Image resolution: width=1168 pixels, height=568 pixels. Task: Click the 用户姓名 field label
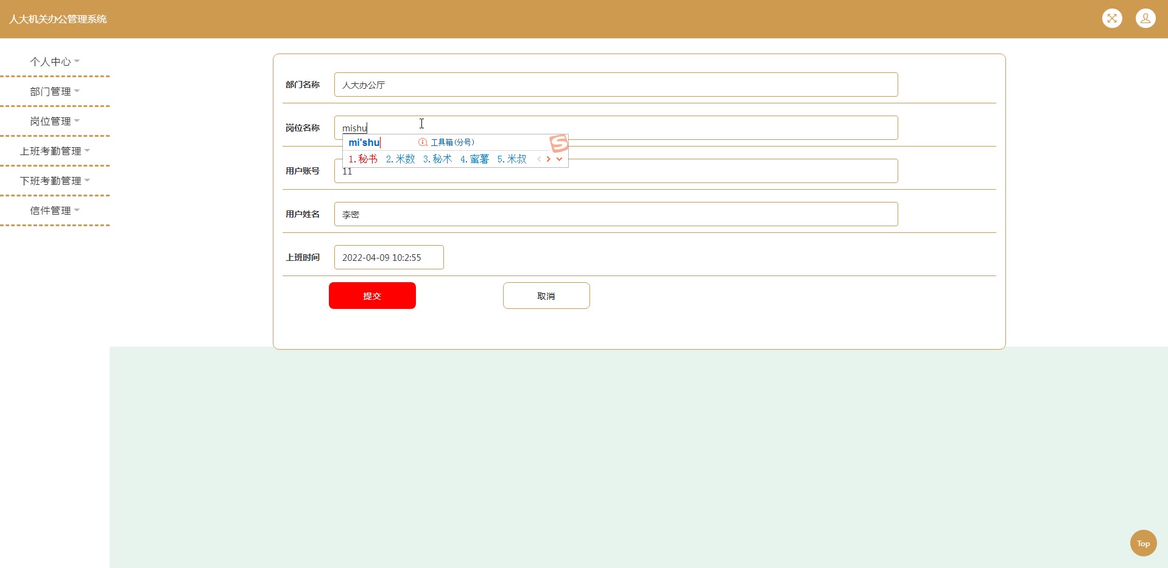(x=303, y=214)
